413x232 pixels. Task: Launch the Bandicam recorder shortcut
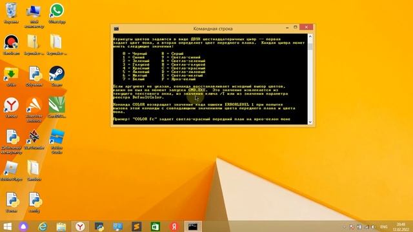11,44
